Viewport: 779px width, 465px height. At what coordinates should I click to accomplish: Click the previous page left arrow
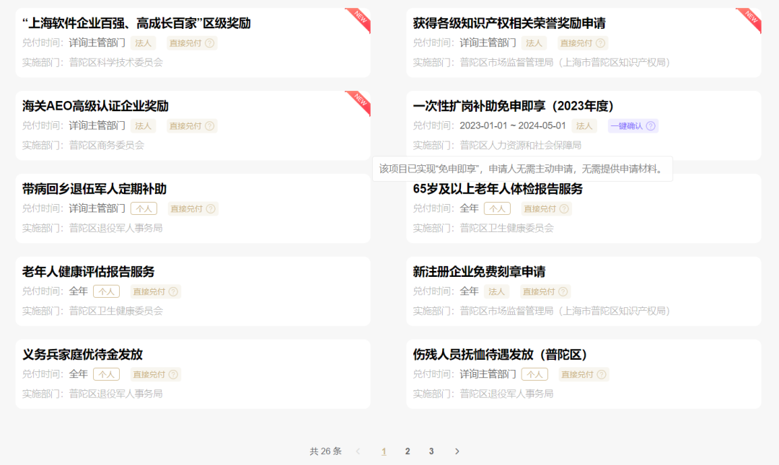click(x=358, y=451)
